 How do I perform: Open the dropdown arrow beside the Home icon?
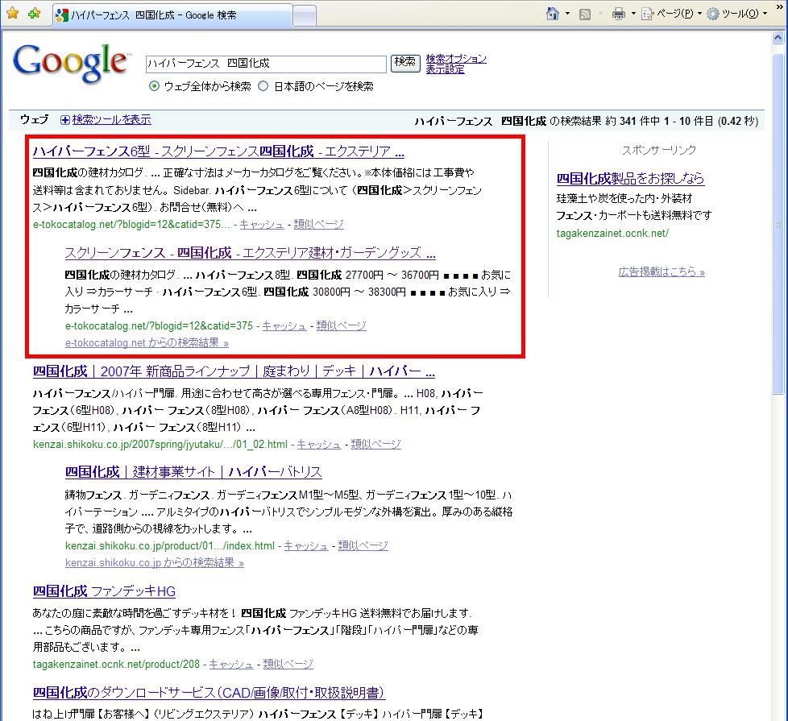(567, 14)
